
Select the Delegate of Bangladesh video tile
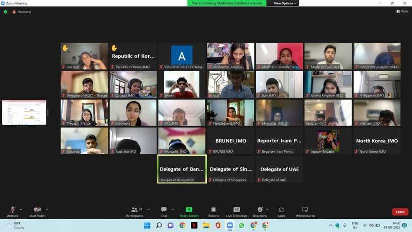coord(182,169)
